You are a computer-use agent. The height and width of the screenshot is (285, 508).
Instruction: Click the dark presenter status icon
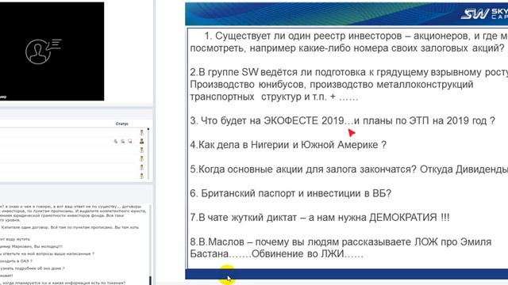[x=141, y=141]
